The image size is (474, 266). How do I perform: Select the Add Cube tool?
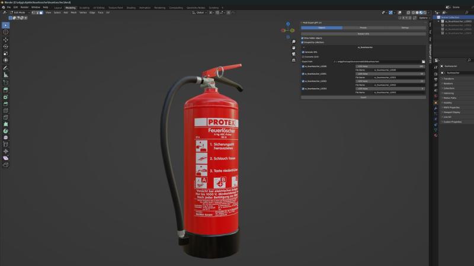click(6, 82)
